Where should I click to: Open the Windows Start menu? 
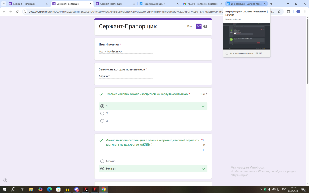[x=4, y=189]
